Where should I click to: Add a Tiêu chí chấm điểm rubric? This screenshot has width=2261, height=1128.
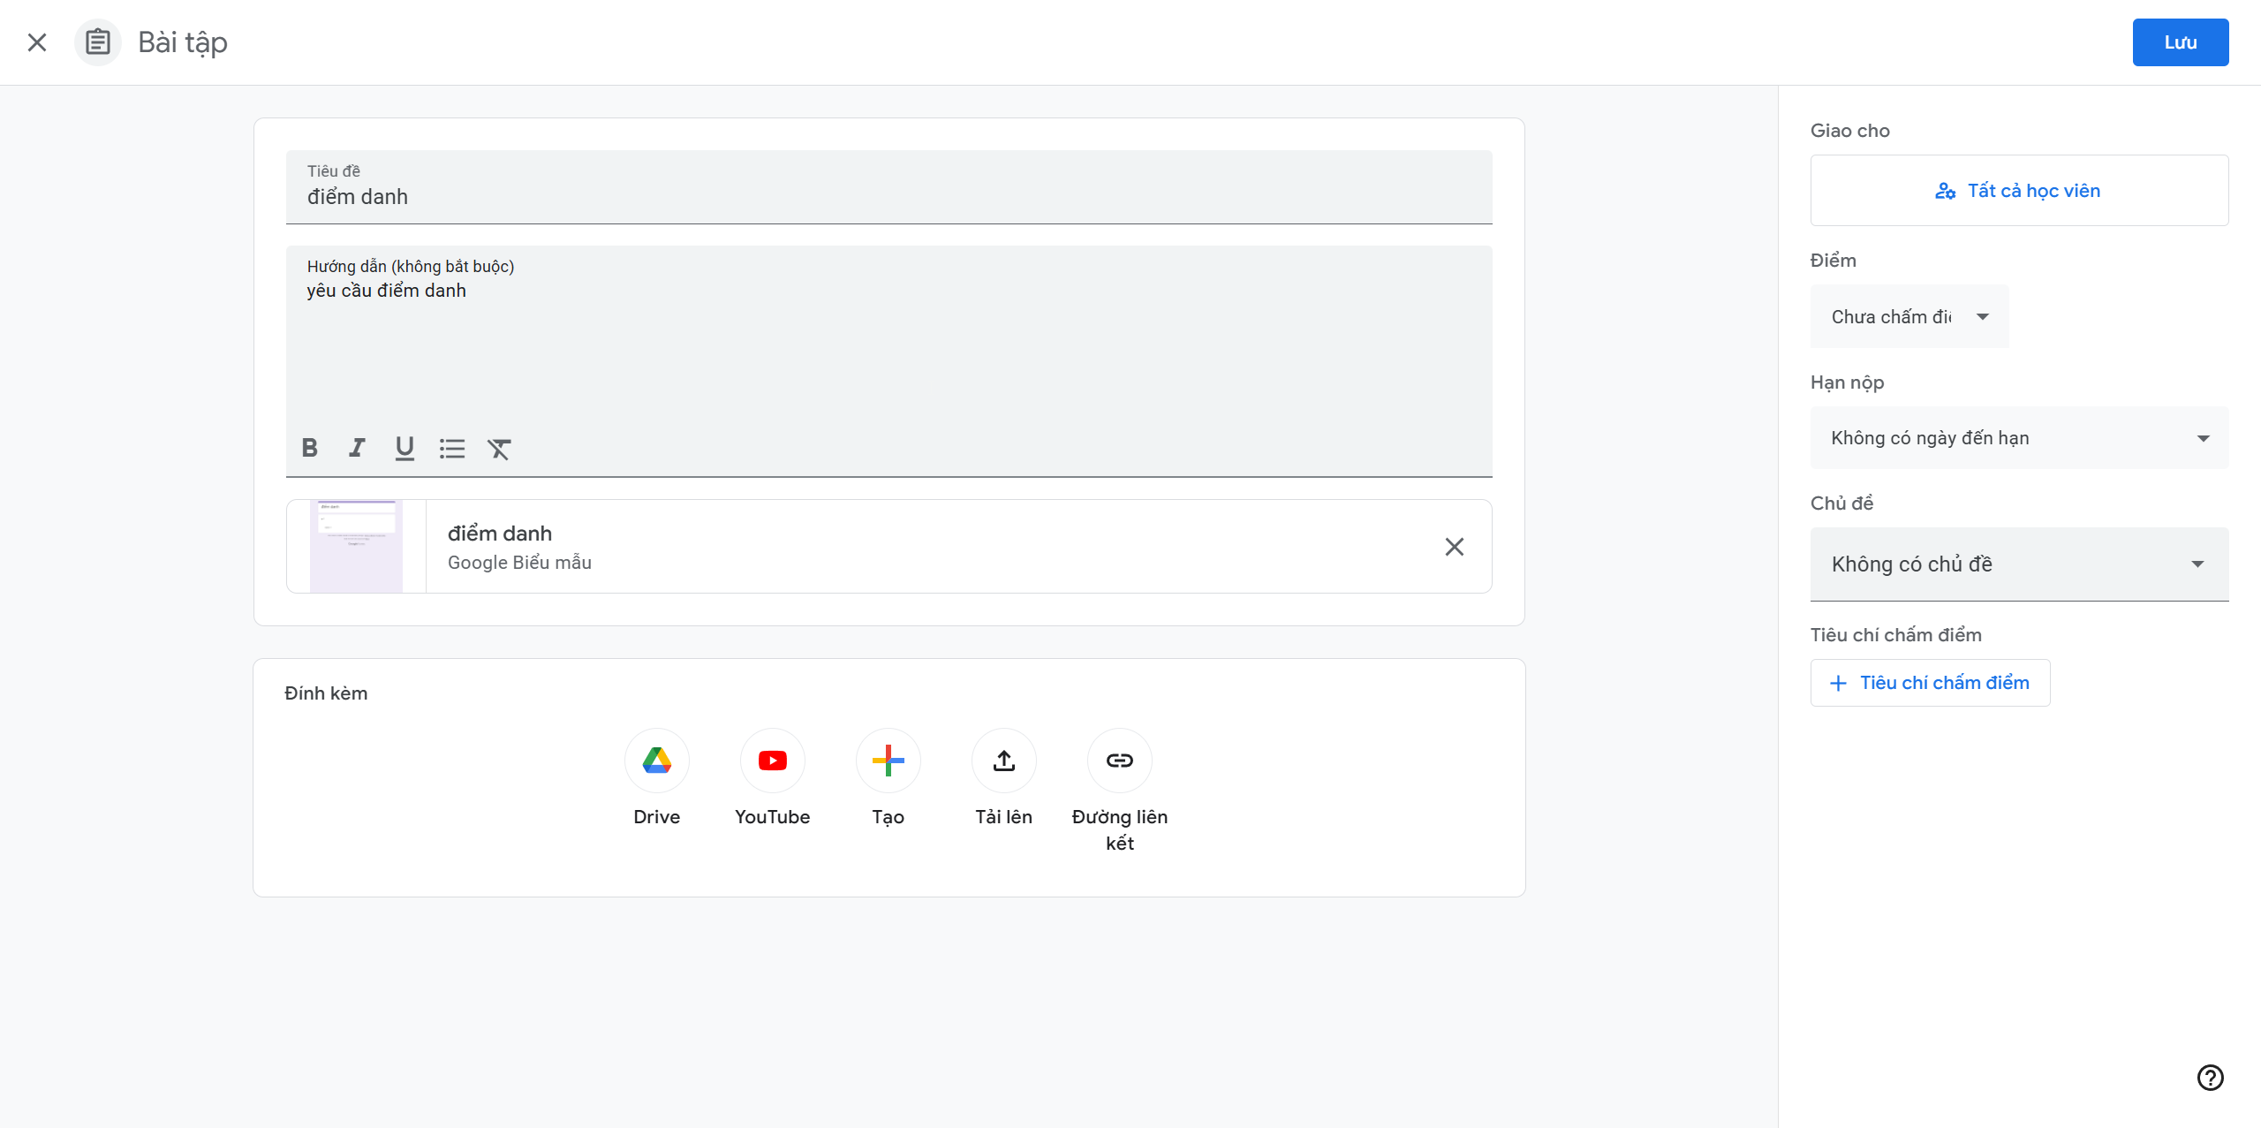coord(1930,683)
